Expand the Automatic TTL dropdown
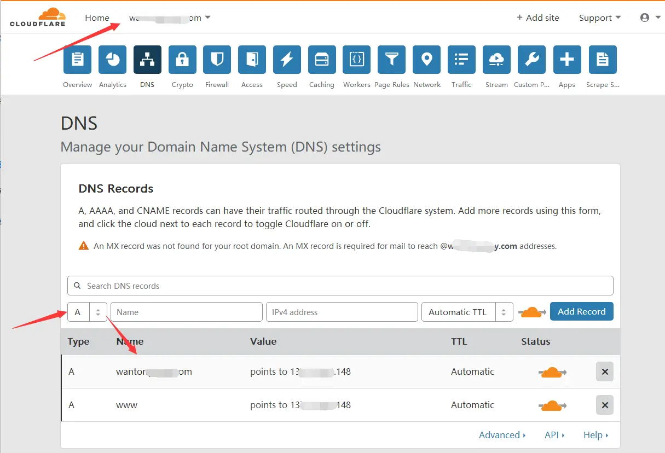665x453 pixels. [467, 311]
